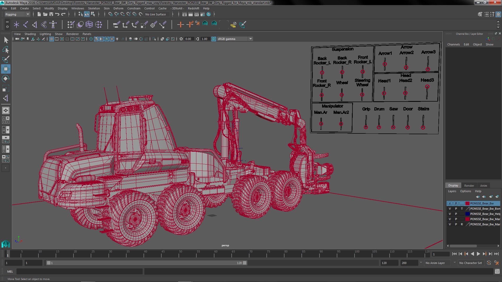Open the Skeleton menu

(94, 8)
